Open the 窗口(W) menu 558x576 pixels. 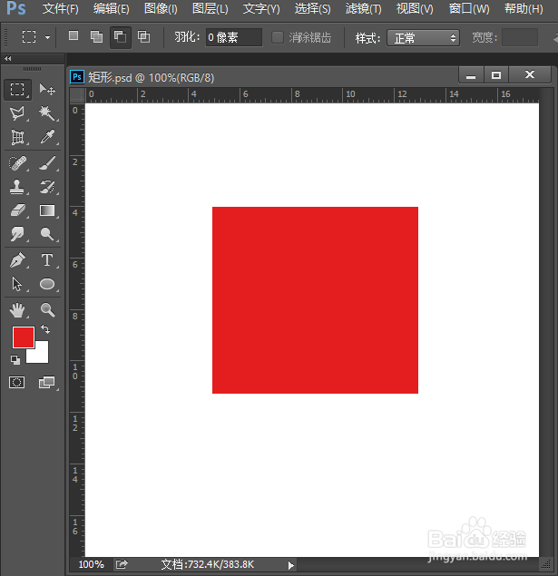point(469,8)
